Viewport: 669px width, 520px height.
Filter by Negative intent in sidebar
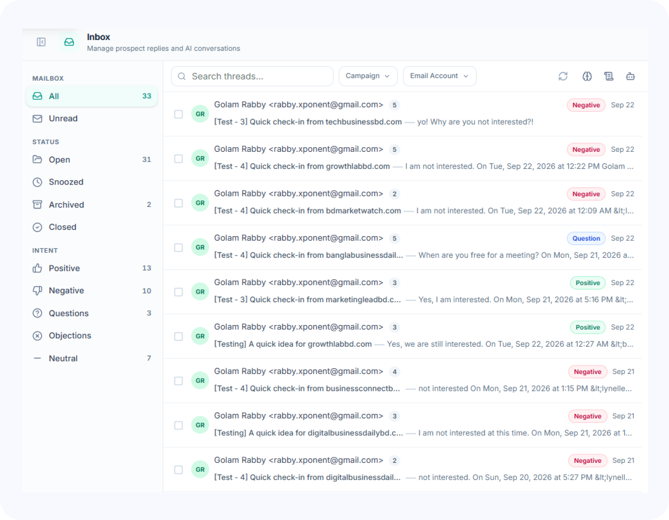click(92, 291)
